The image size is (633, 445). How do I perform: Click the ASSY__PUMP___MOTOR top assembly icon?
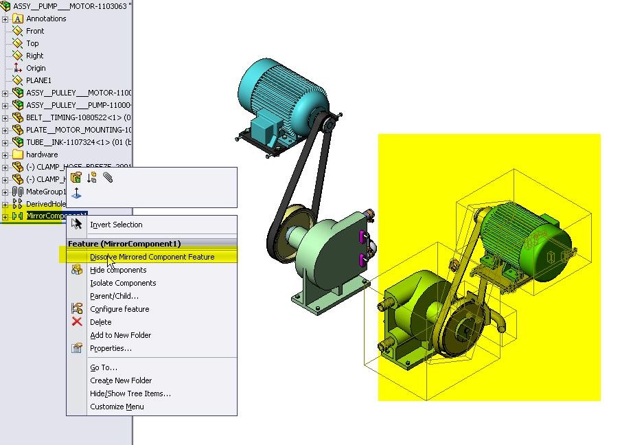point(5,6)
